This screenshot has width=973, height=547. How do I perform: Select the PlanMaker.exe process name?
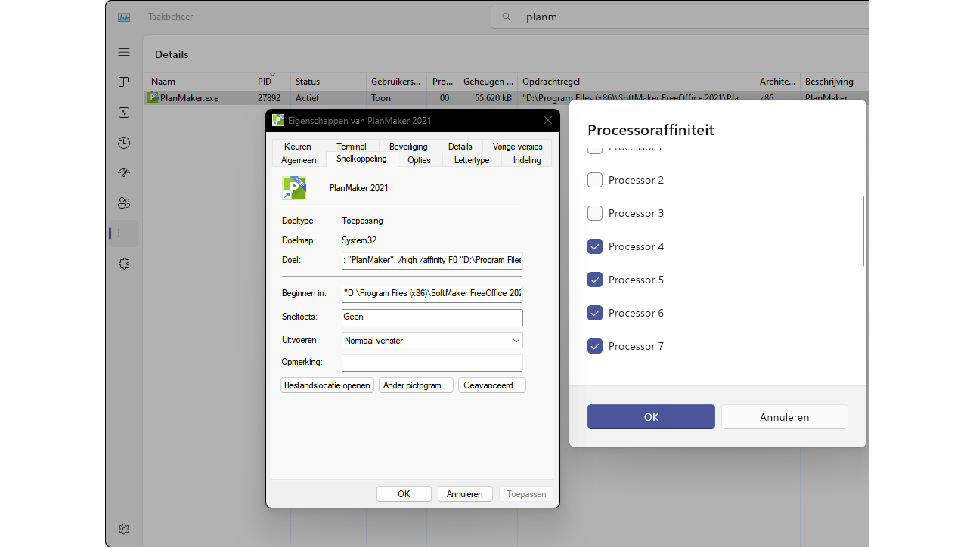(189, 98)
